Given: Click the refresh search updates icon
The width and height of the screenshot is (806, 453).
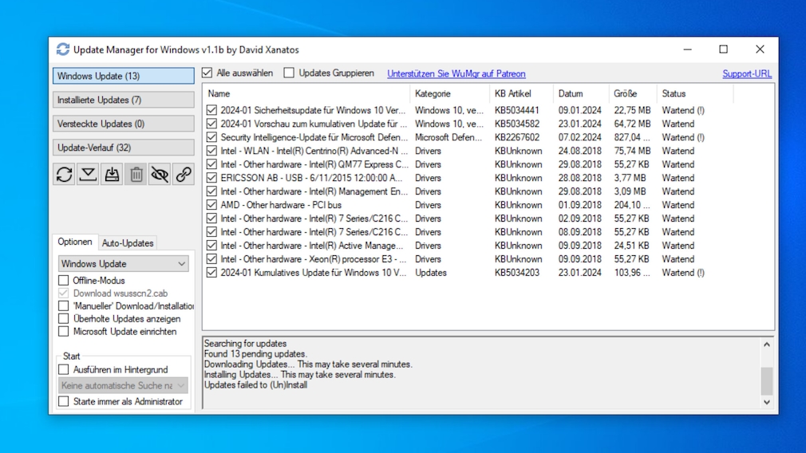Looking at the screenshot, I should (65, 175).
